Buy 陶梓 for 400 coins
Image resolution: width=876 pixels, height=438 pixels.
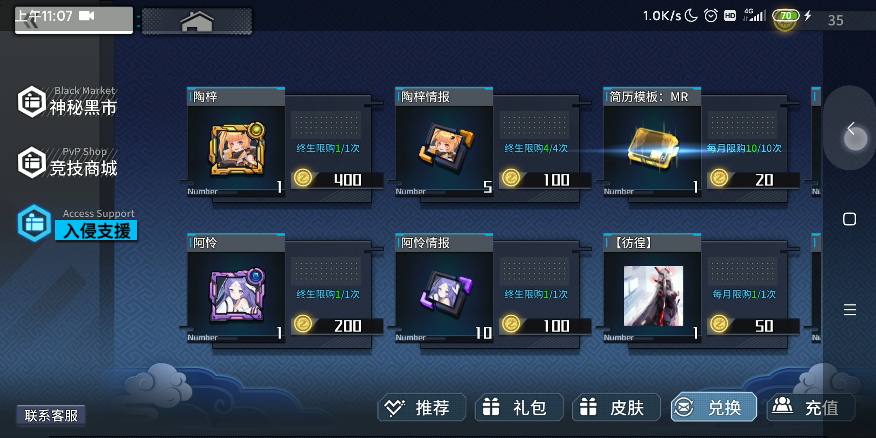tap(337, 179)
